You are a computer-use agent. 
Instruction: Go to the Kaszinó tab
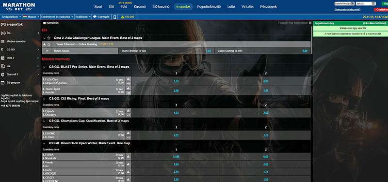pyautogui.click(x=140, y=7)
